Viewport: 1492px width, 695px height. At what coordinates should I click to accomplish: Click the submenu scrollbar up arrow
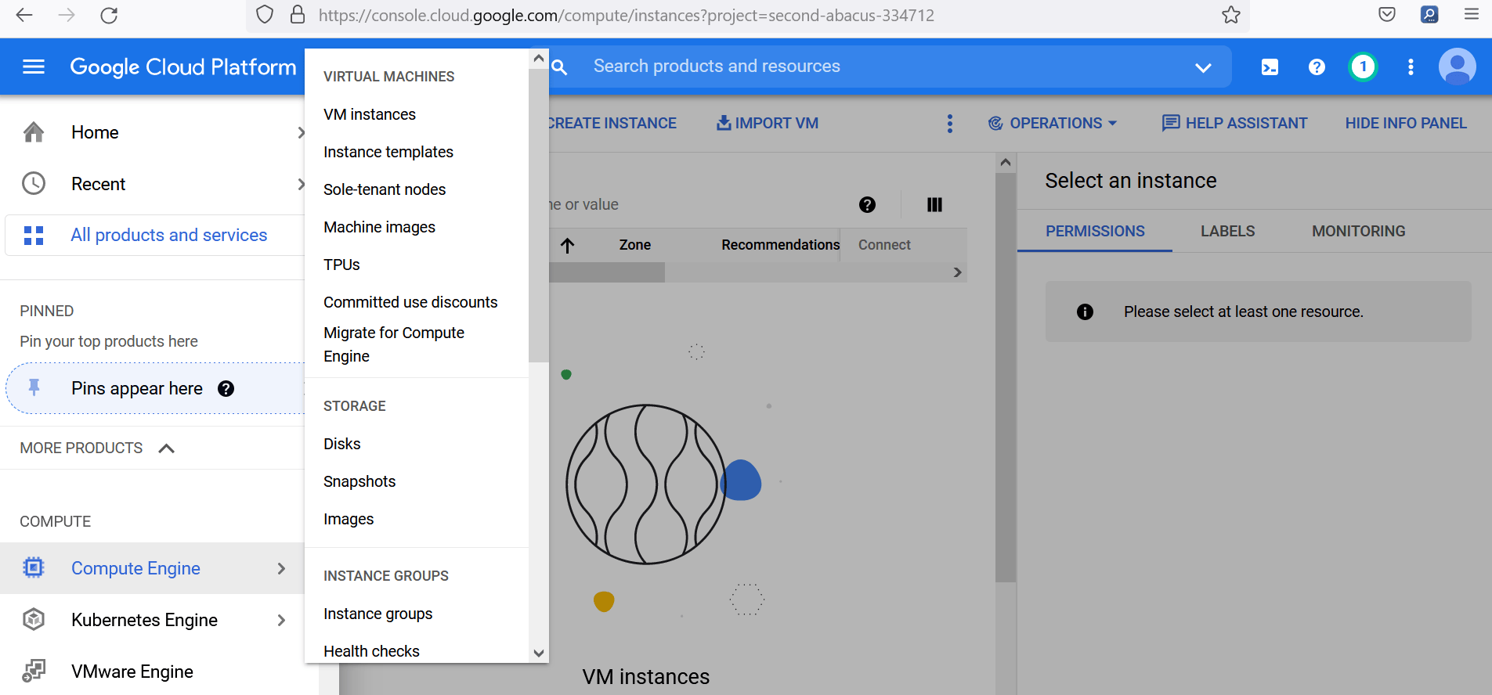click(x=538, y=58)
